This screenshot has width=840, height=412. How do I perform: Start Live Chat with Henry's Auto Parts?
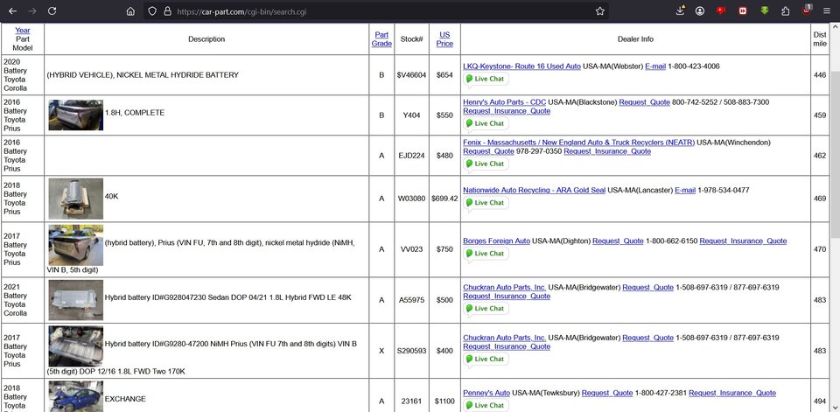click(x=486, y=123)
